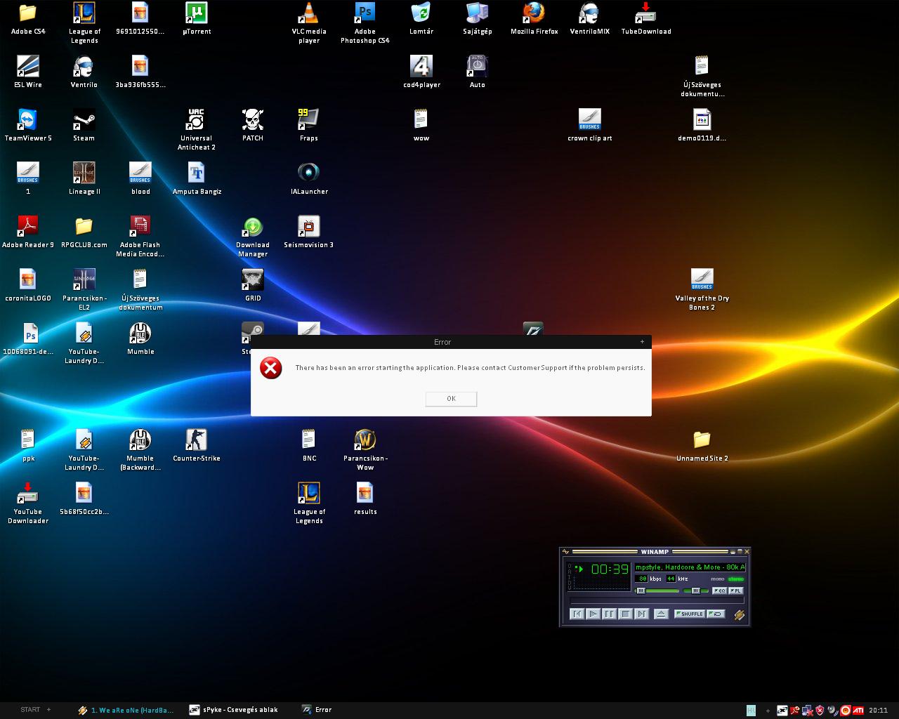Click the START button on taskbar

[30, 710]
